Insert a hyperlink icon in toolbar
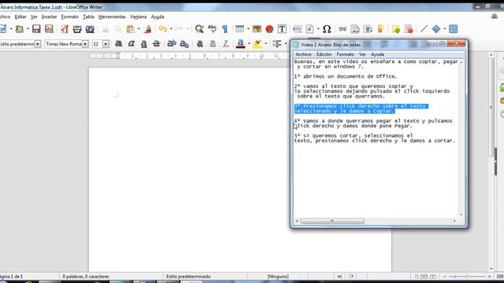The width and height of the screenshot is (504, 283). coord(343,29)
